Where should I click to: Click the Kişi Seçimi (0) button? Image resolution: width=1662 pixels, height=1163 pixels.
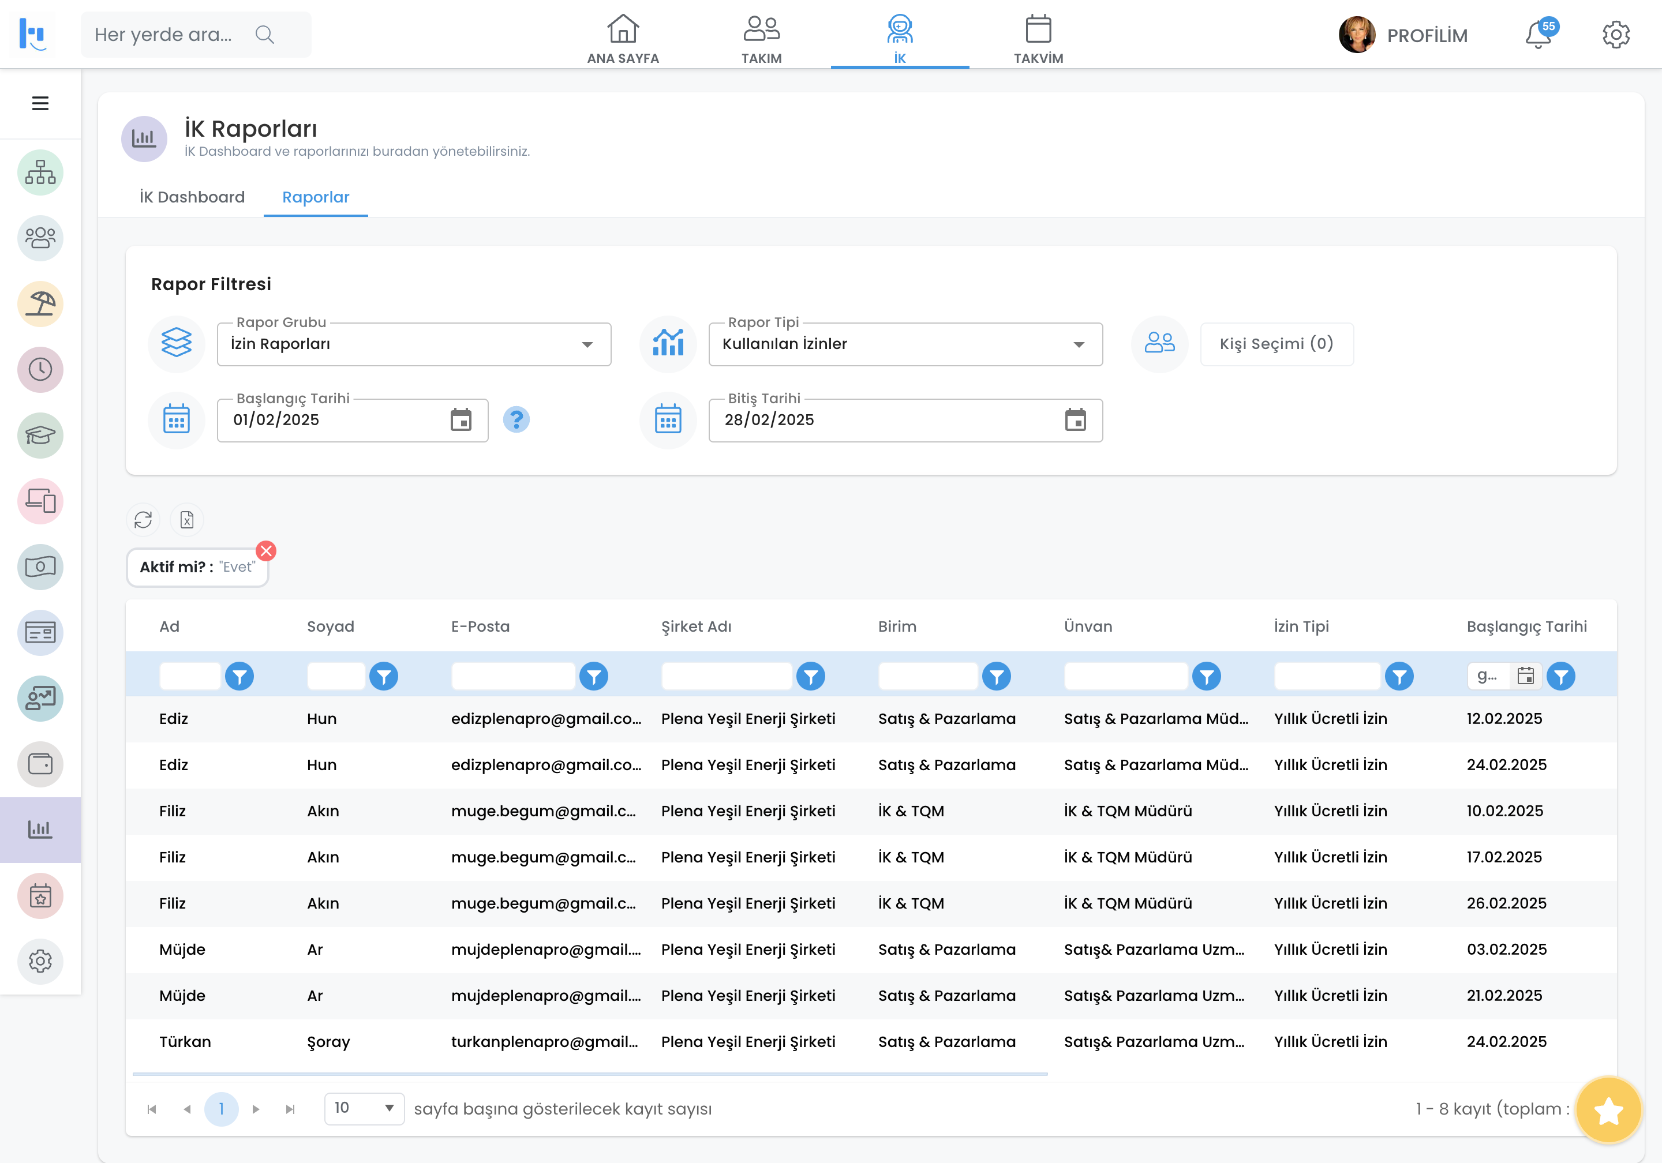coord(1276,344)
